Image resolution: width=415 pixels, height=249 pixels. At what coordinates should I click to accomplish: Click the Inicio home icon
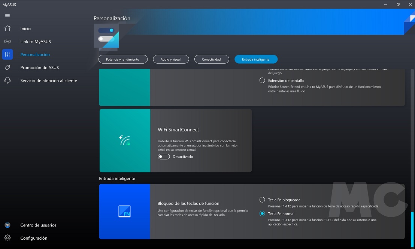7,28
